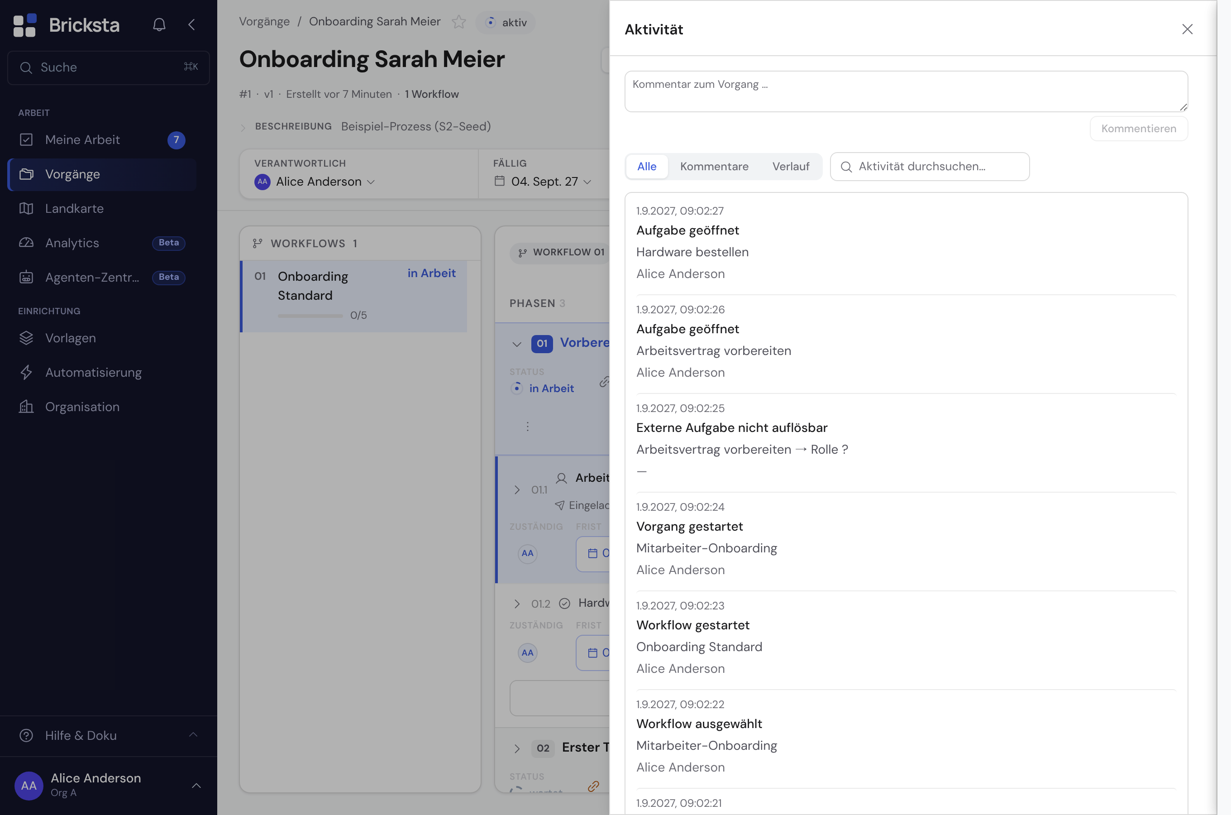Open Vorlagen in the sidebar

tap(102, 338)
